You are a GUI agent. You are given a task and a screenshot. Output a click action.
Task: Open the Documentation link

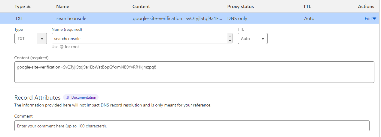[84, 98]
